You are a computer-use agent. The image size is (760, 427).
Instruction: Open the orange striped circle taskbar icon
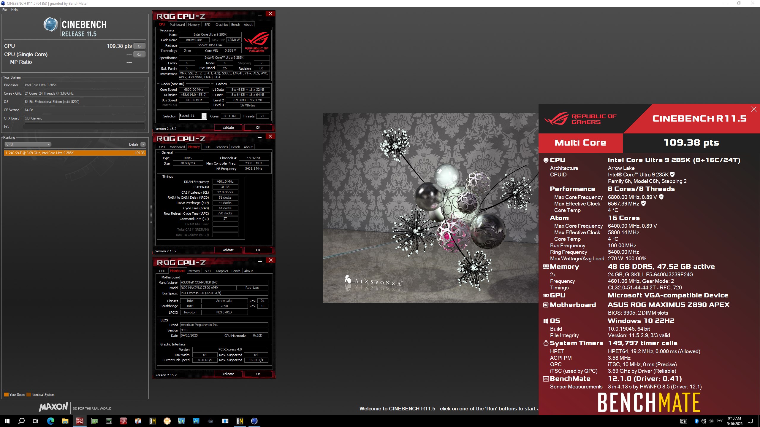pos(167,421)
